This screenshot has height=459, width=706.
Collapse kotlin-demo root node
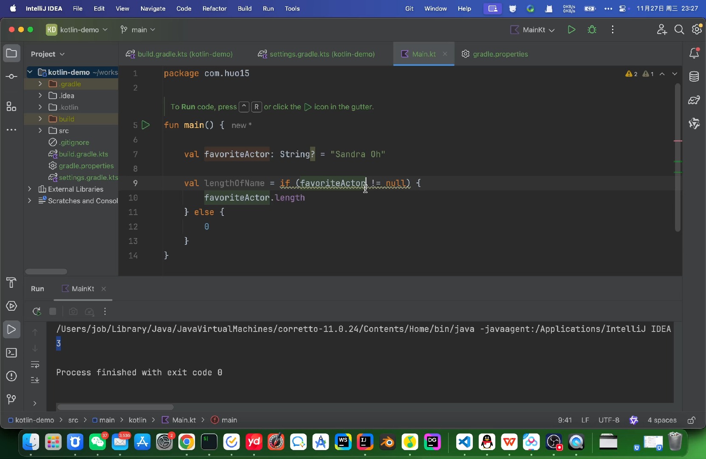(30, 72)
